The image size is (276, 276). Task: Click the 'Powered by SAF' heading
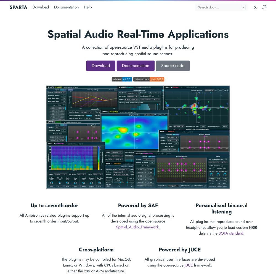pyautogui.click(x=138, y=205)
